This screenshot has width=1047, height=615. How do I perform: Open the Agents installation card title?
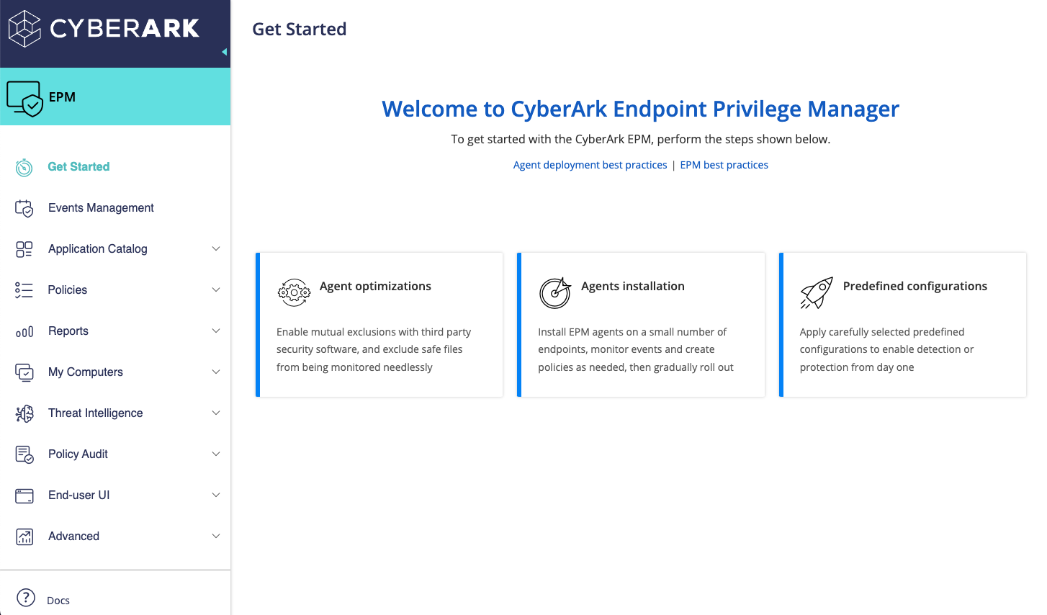[x=633, y=286]
